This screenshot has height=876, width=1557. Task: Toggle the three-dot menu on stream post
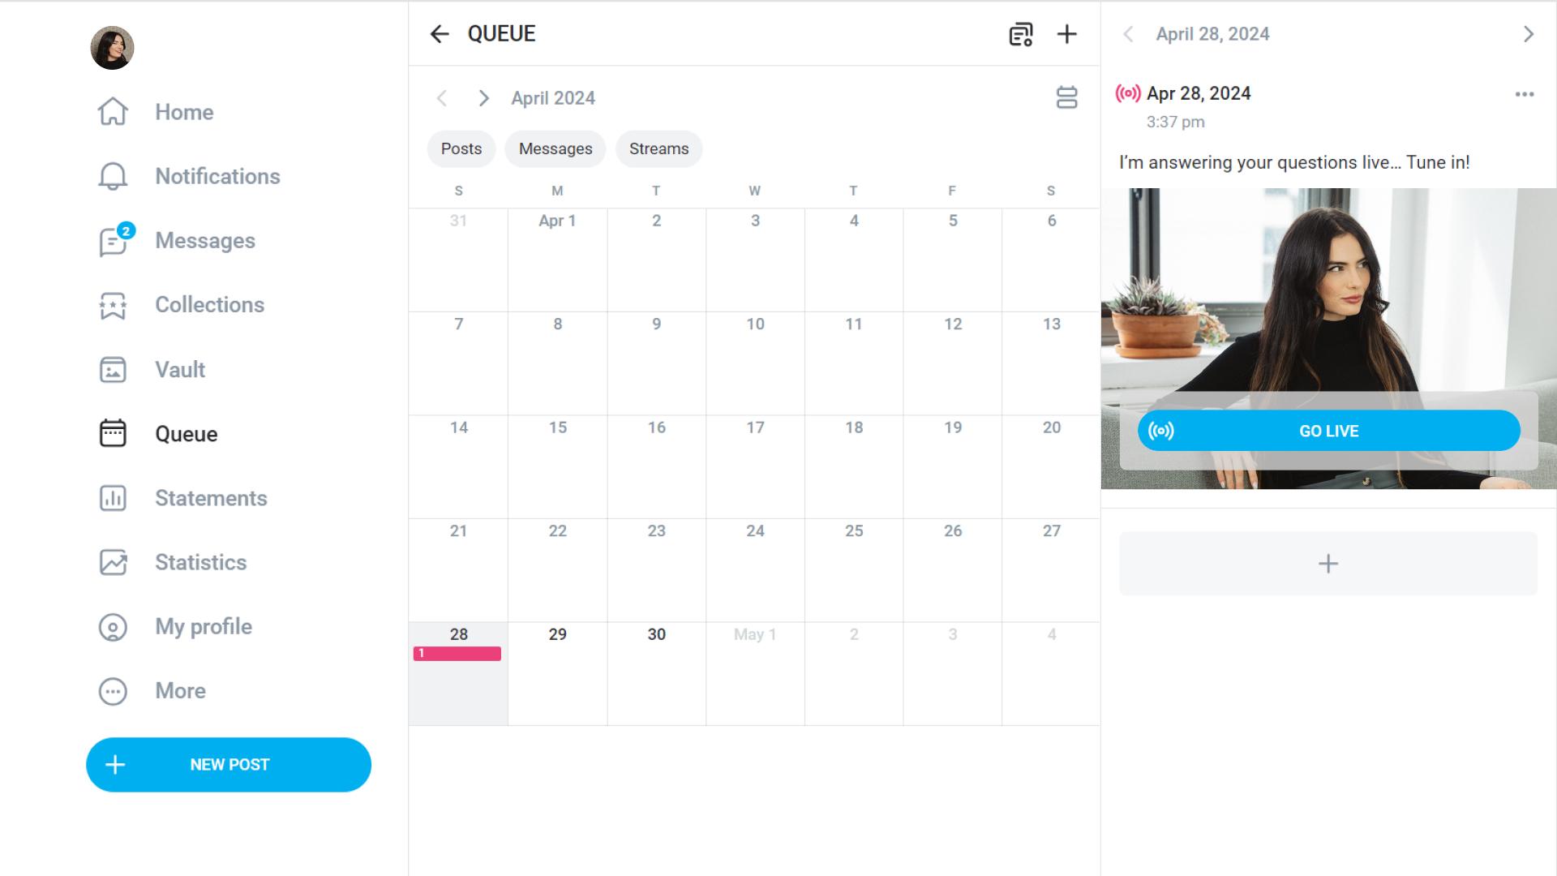1525,94
